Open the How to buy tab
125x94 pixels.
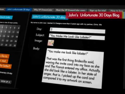(117, 11)
